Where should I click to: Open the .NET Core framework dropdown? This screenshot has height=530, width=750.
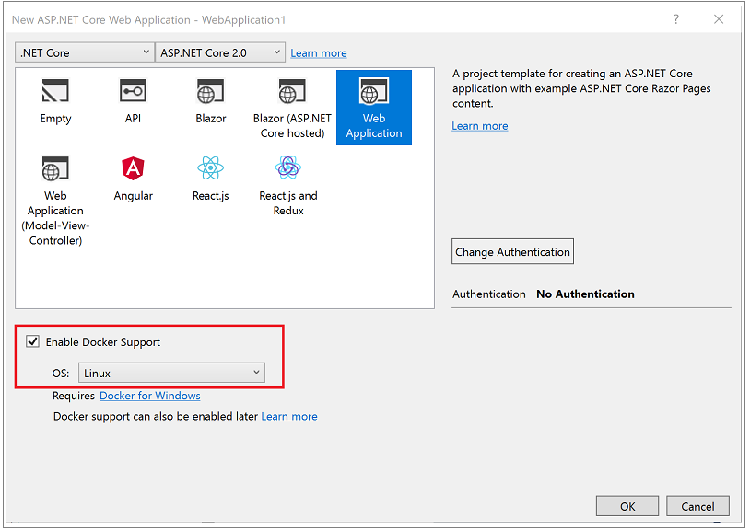point(84,52)
